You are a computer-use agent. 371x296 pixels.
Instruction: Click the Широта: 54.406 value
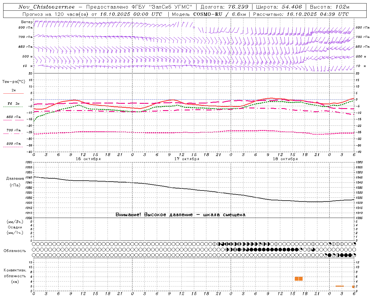(x=279, y=7)
